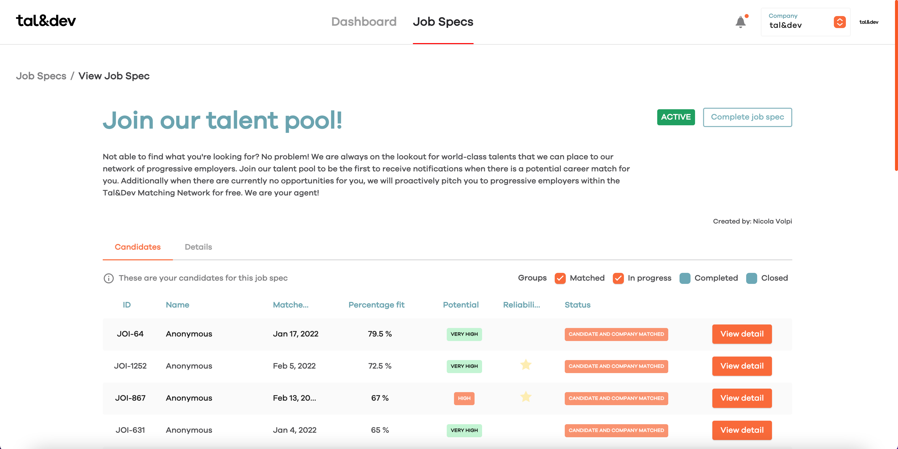Open the tal&dev user avatar menu
898x449 pixels.
(869, 22)
